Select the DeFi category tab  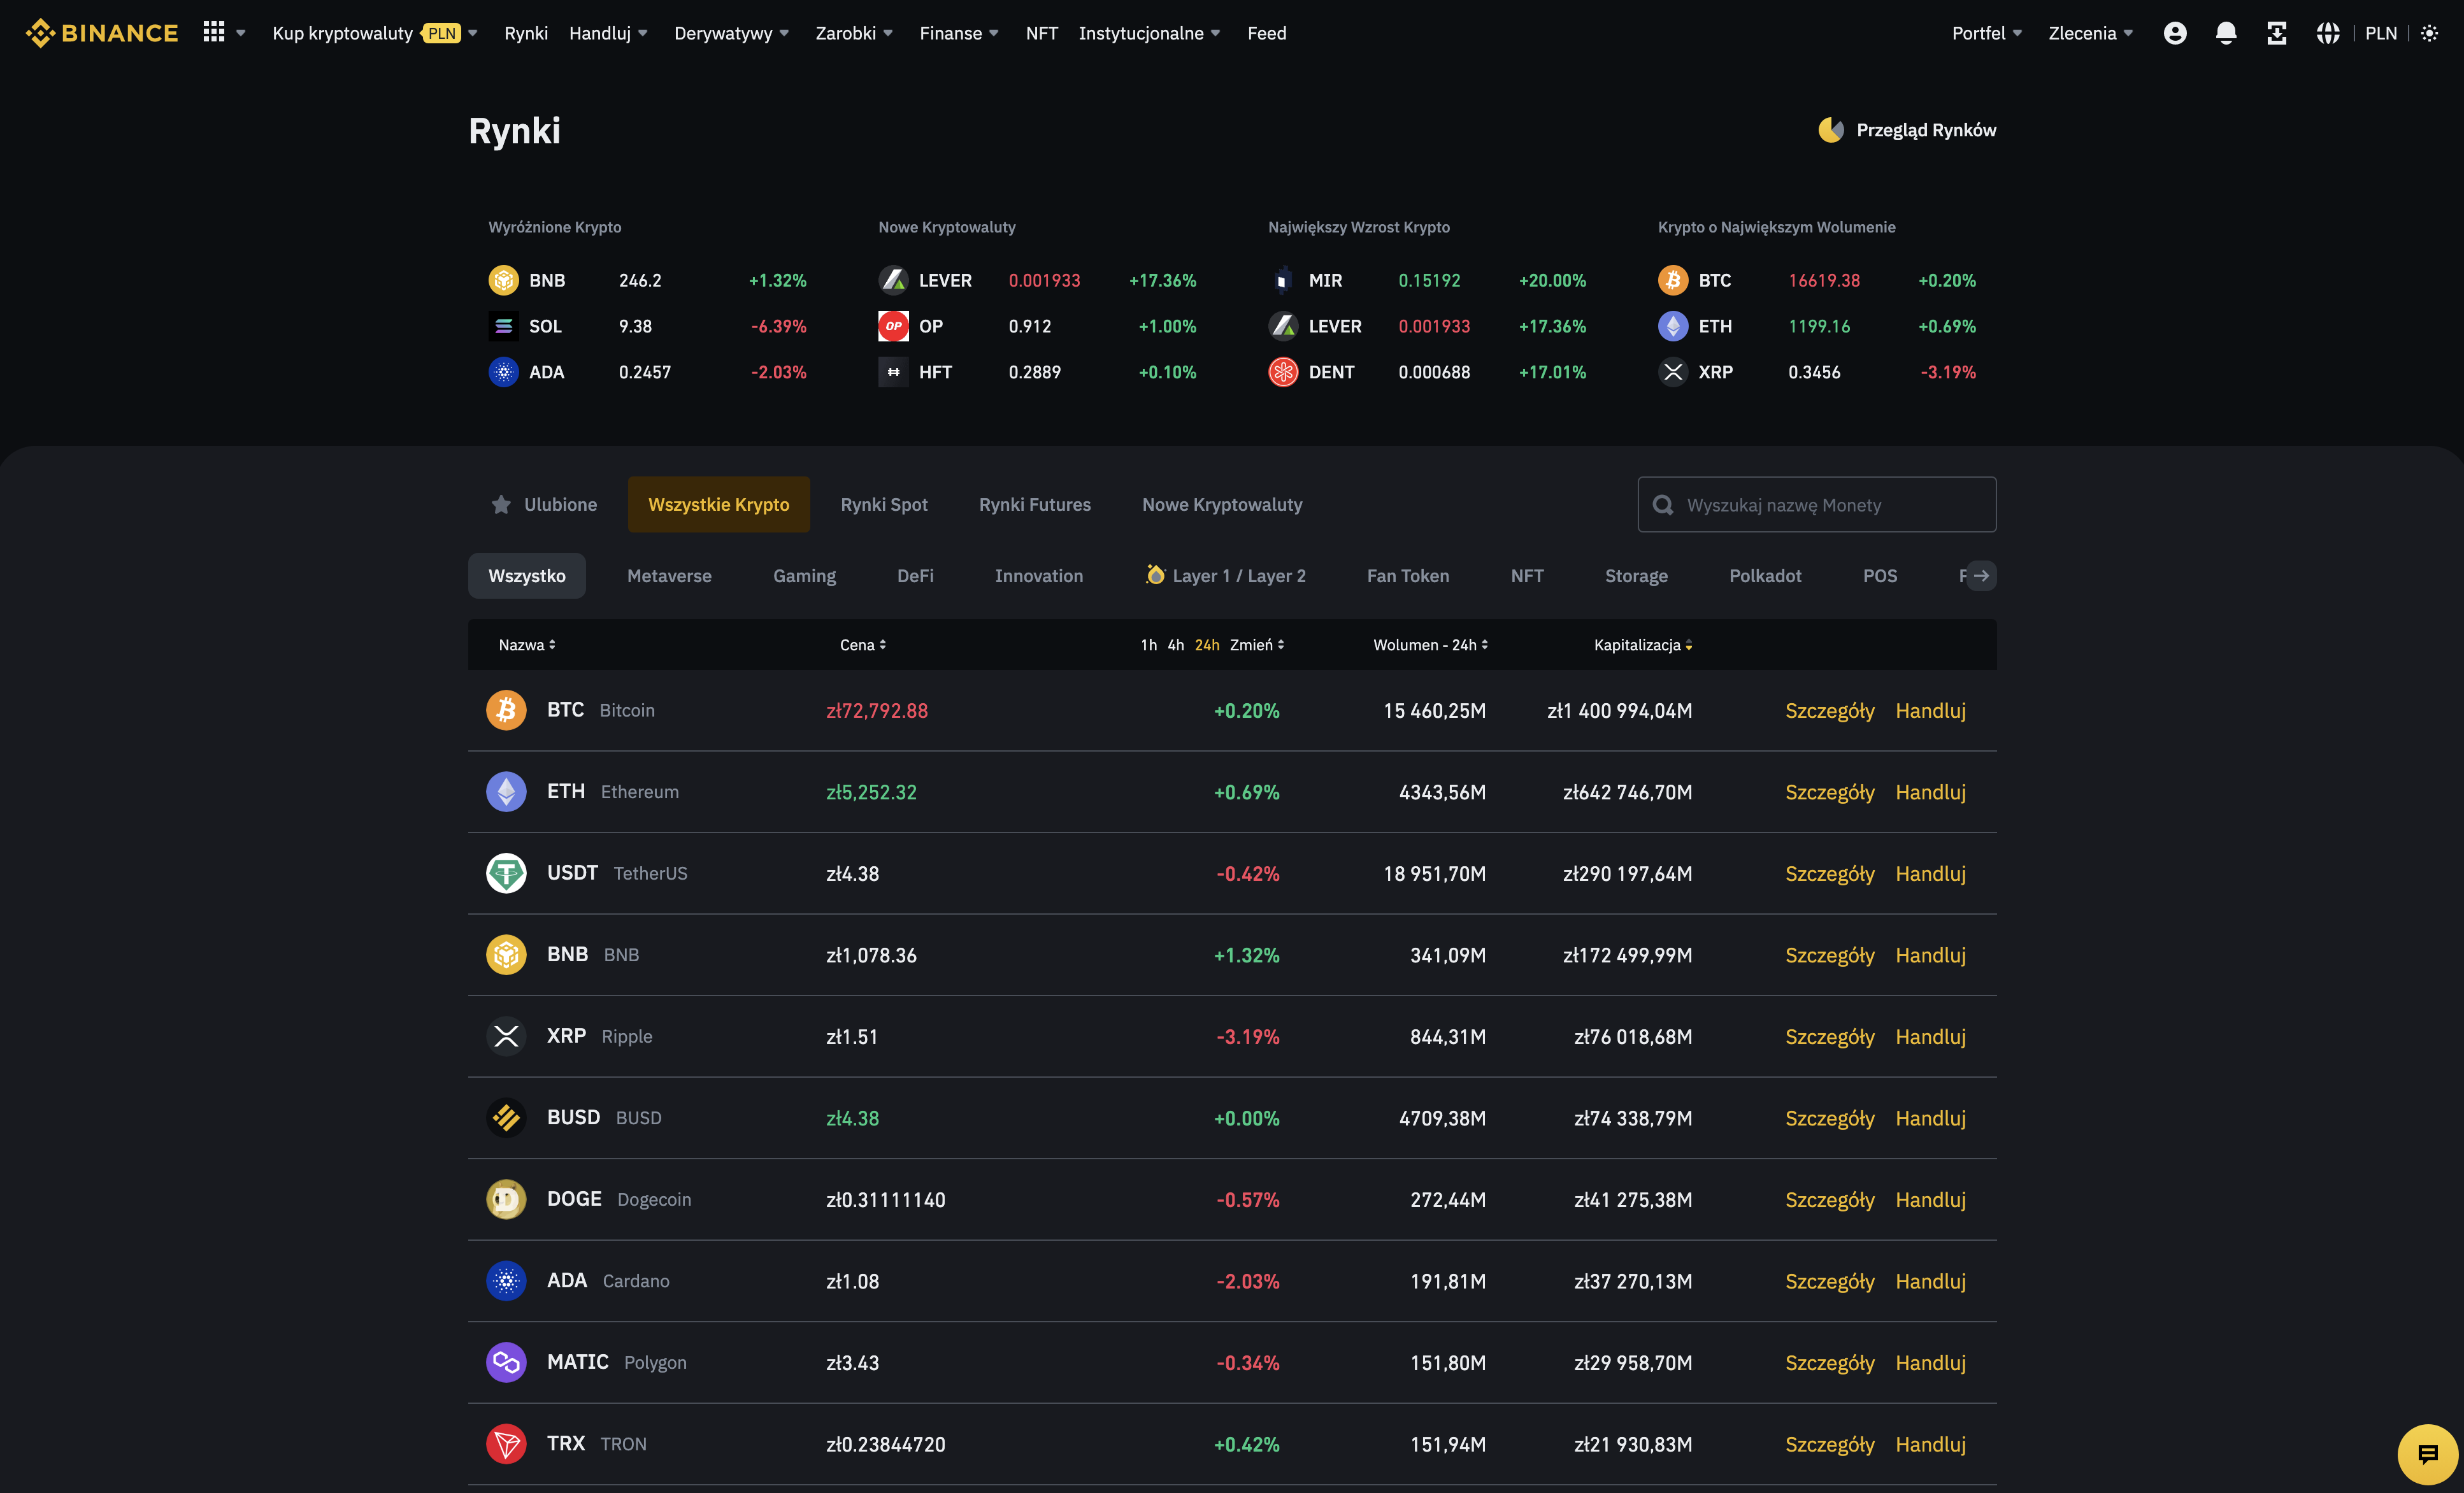[x=915, y=576]
